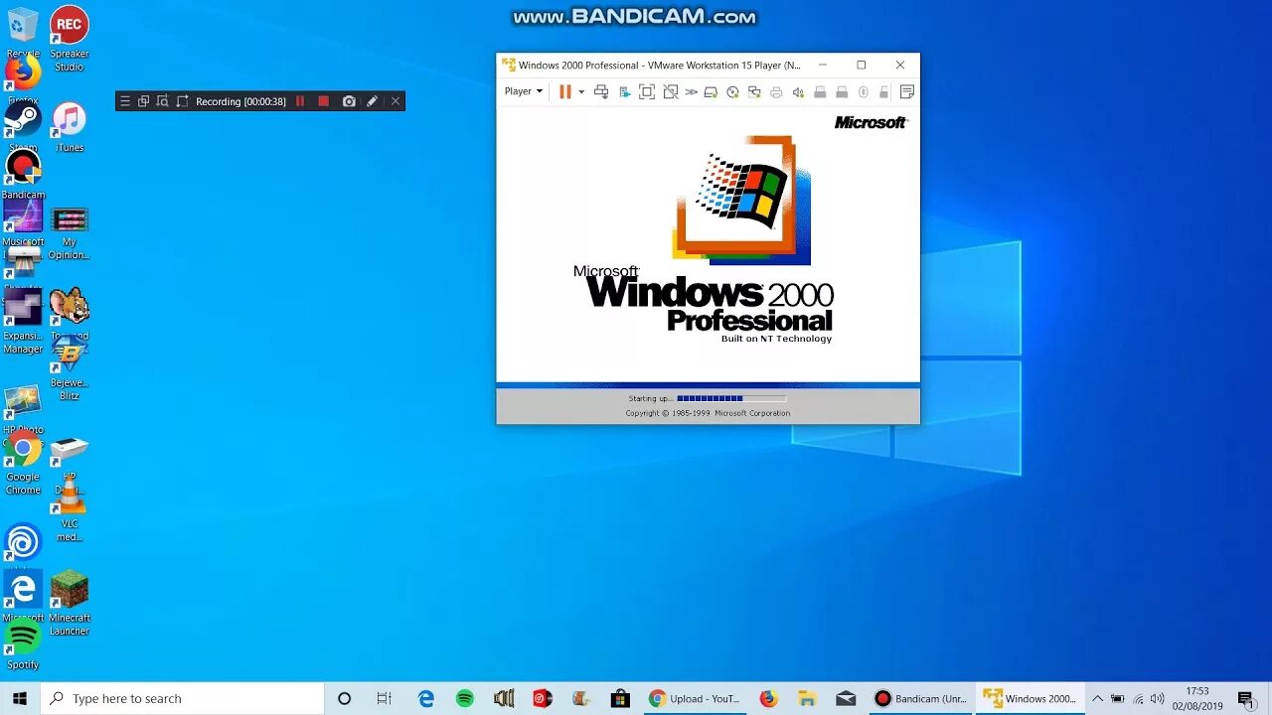Select the My Opinion desktop shortcut
The width and height of the screenshot is (1272, 715).
coord(70,233)
